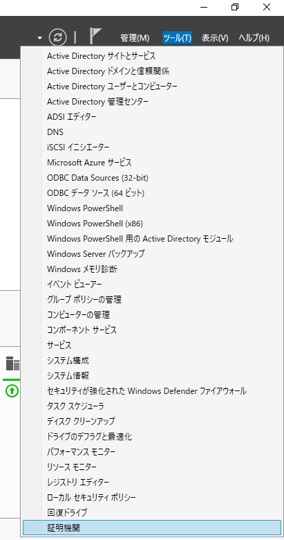The width and height of the screenshot is (284, 540).
Task: Expand the small dropdown arrow beside refresh
Action: (40, 38)
